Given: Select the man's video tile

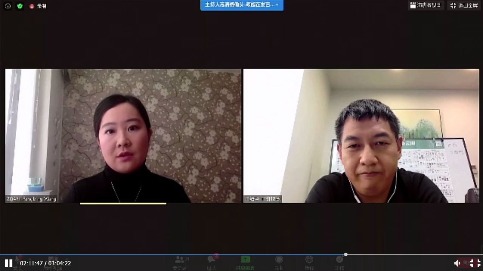Looking at the screenshot, I should coord(361,136).
